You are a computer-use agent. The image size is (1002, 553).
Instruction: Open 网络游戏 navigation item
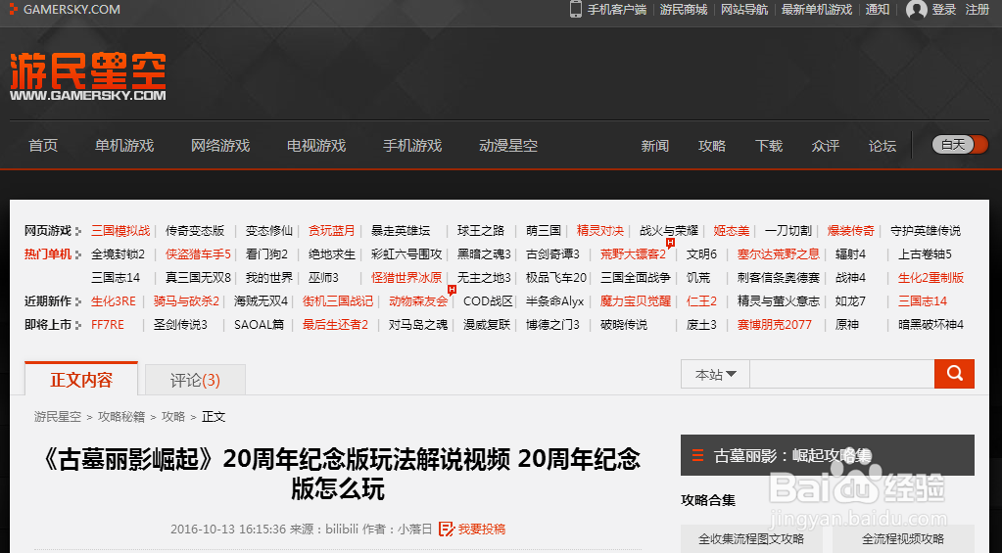click(220, 146)
